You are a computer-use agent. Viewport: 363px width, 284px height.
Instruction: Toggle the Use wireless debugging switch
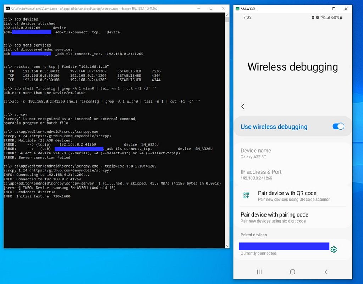[x=338, y=126]
